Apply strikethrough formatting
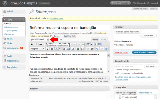 pos(41,44)
